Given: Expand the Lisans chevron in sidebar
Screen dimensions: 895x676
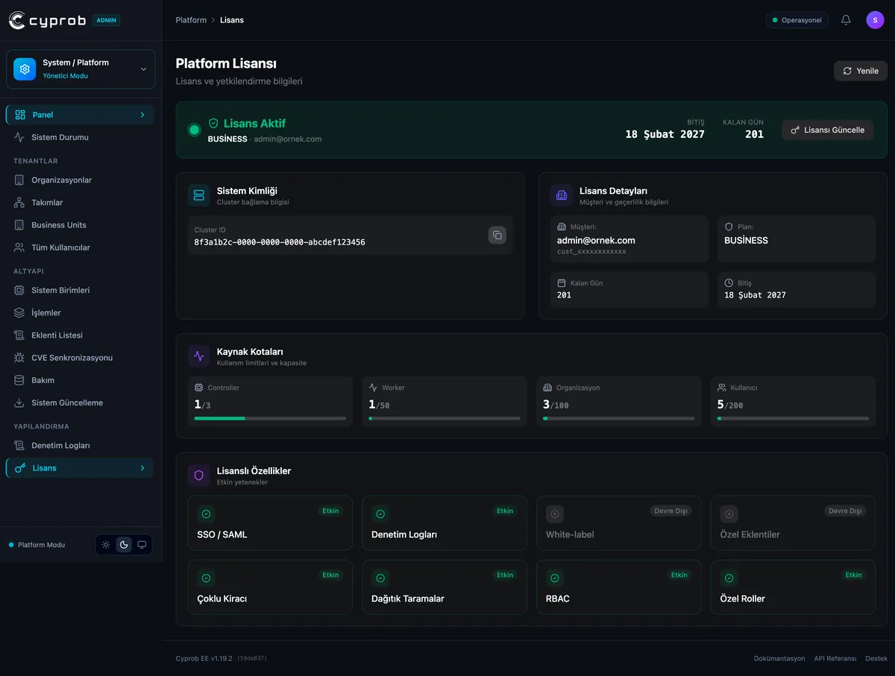Looking at the screenshot, I should coord(142,468).
